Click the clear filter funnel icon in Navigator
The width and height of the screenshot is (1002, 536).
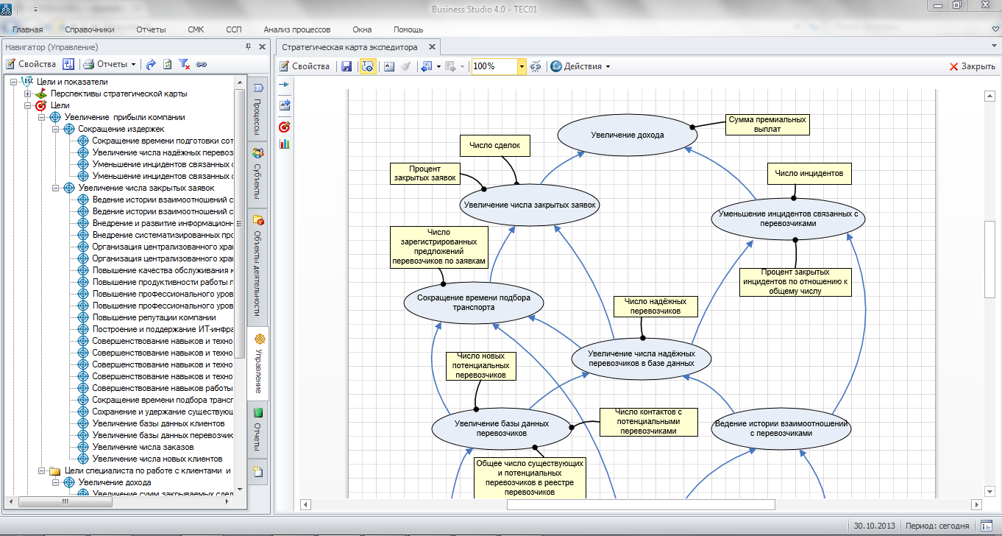[x=185, y=64]
